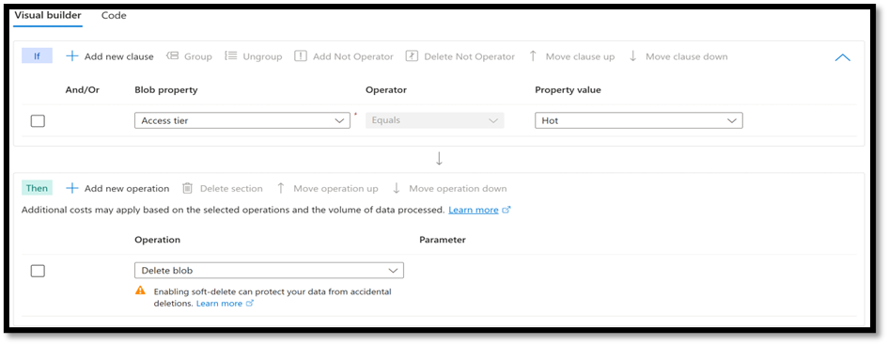Open Learn more link about soft-delete
Image resolution: width=888 pixels, height=345 pixels.
(x=219, y=303)
